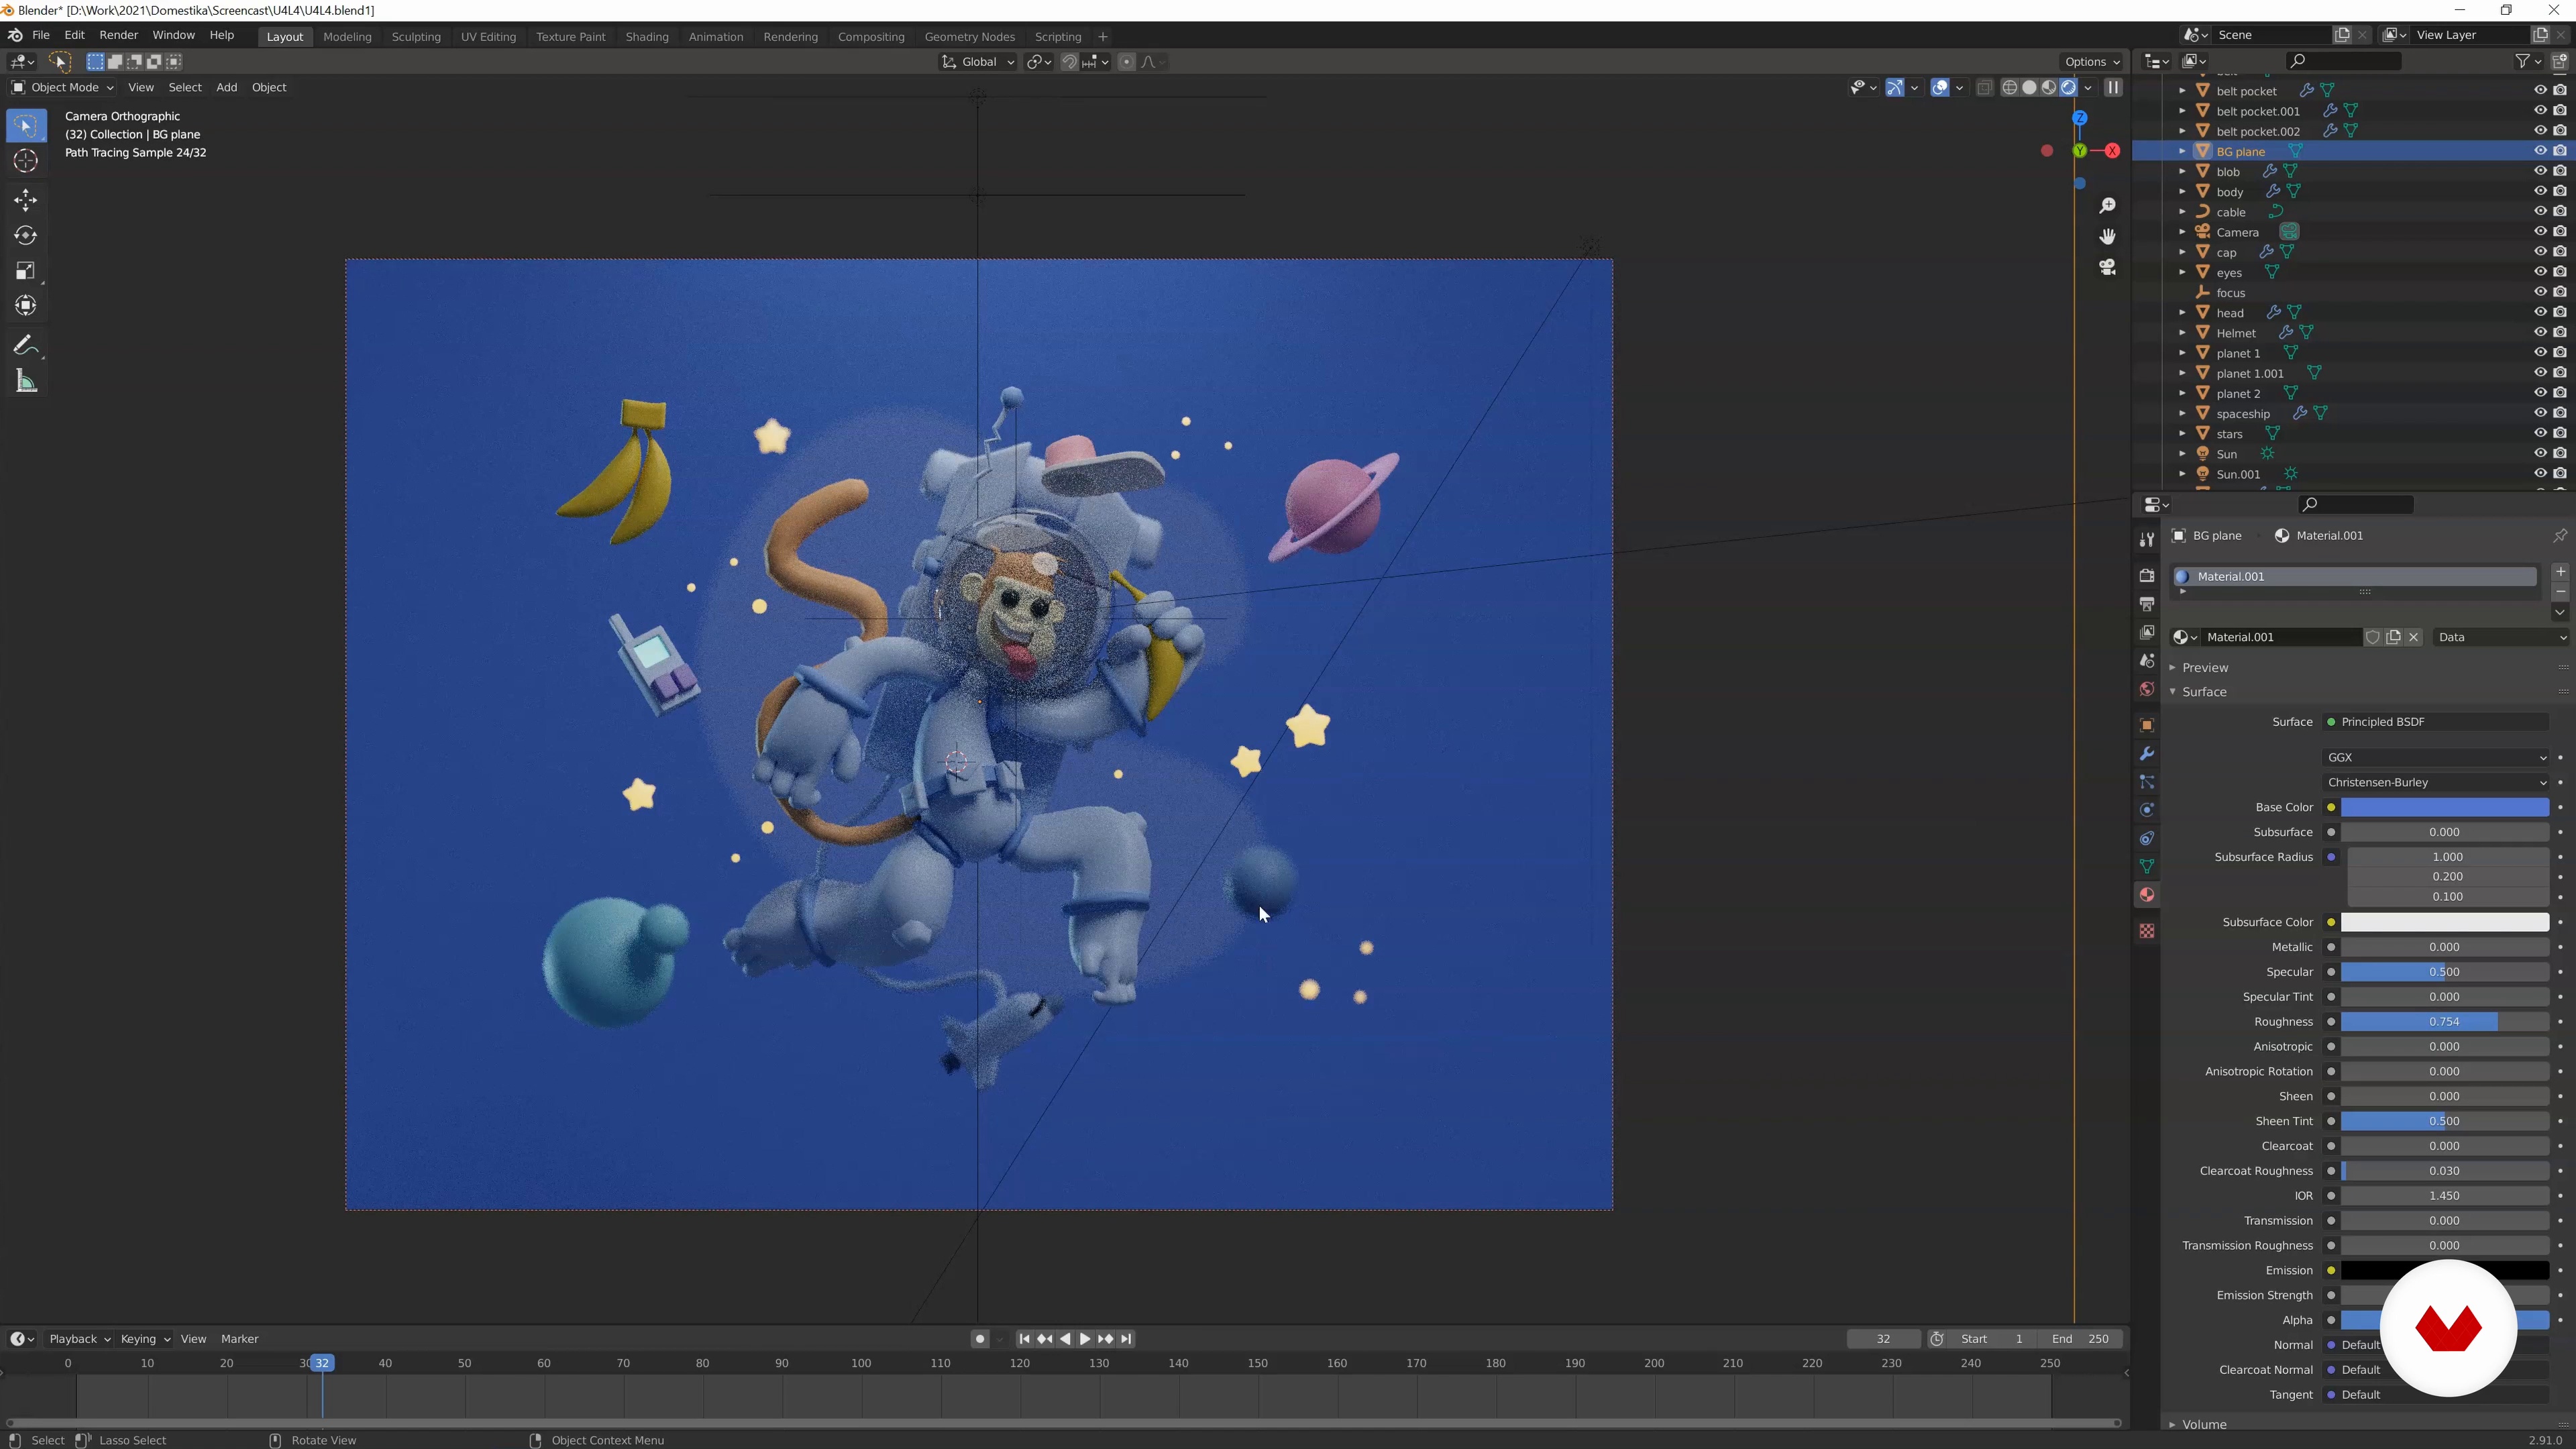Click the current frame field showing 32
The width and height of the screenshot is (2576, 1449).
click(1883, 1339)
